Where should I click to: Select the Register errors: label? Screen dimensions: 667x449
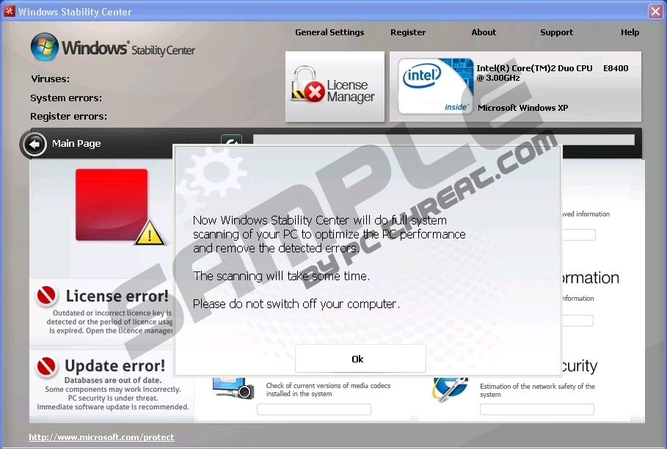pos(68,117)
